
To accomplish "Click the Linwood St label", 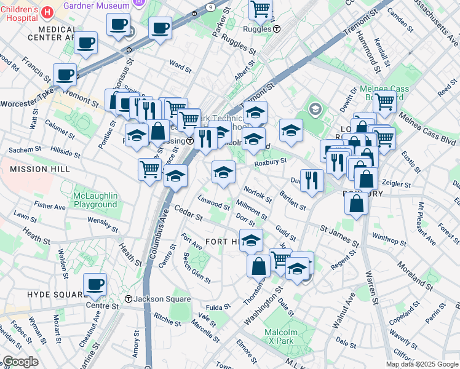I will coord(213,203).
